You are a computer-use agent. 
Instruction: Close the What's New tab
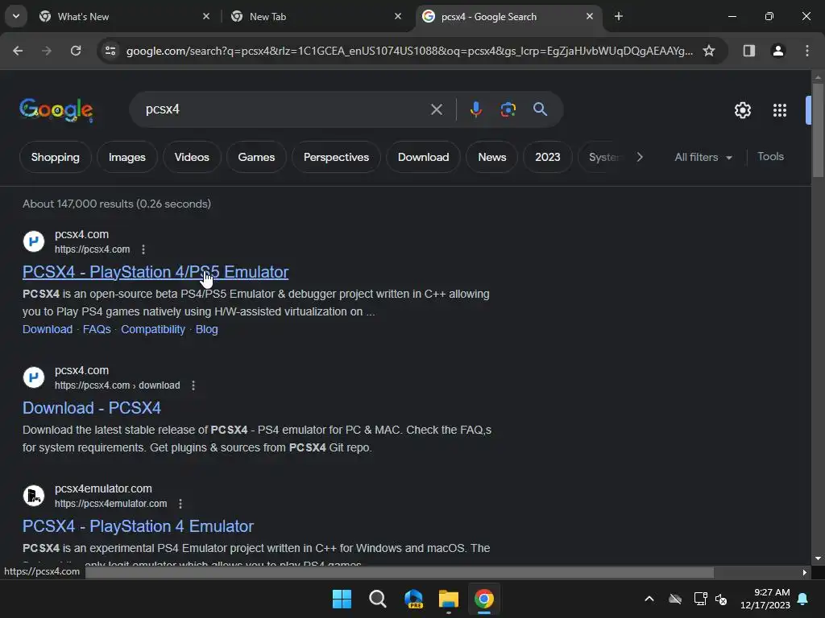[x=206, y=17]
